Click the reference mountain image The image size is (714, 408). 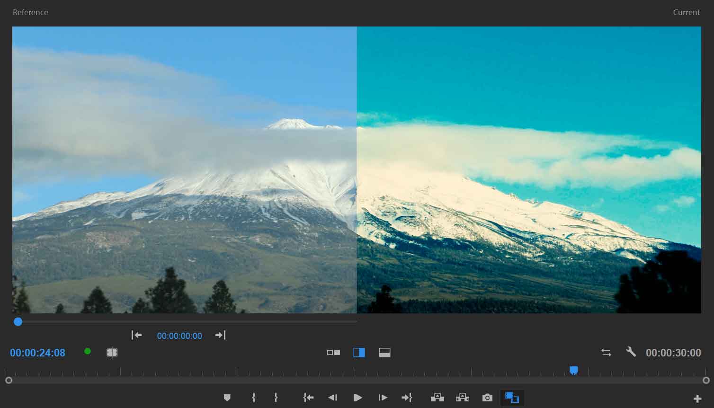[184, 169]
